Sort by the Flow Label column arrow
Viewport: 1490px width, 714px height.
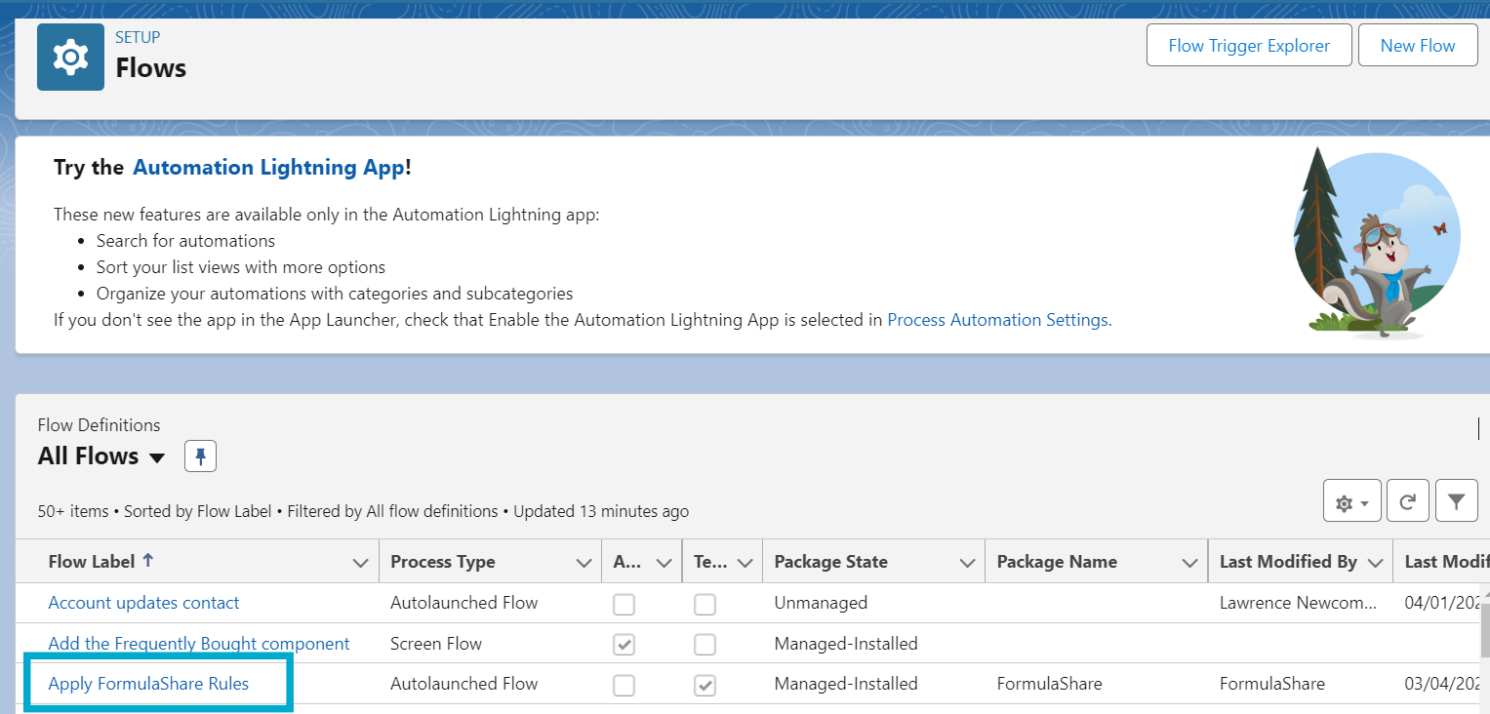click(147, 560)
